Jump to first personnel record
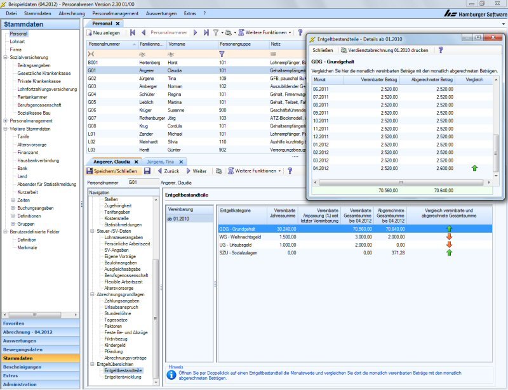508x390 pixels. [x=133, y=32]
